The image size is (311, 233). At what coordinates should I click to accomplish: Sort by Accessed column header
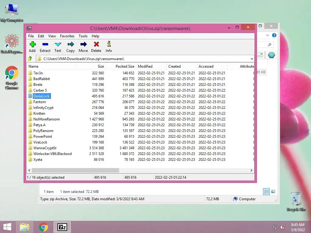212,66
